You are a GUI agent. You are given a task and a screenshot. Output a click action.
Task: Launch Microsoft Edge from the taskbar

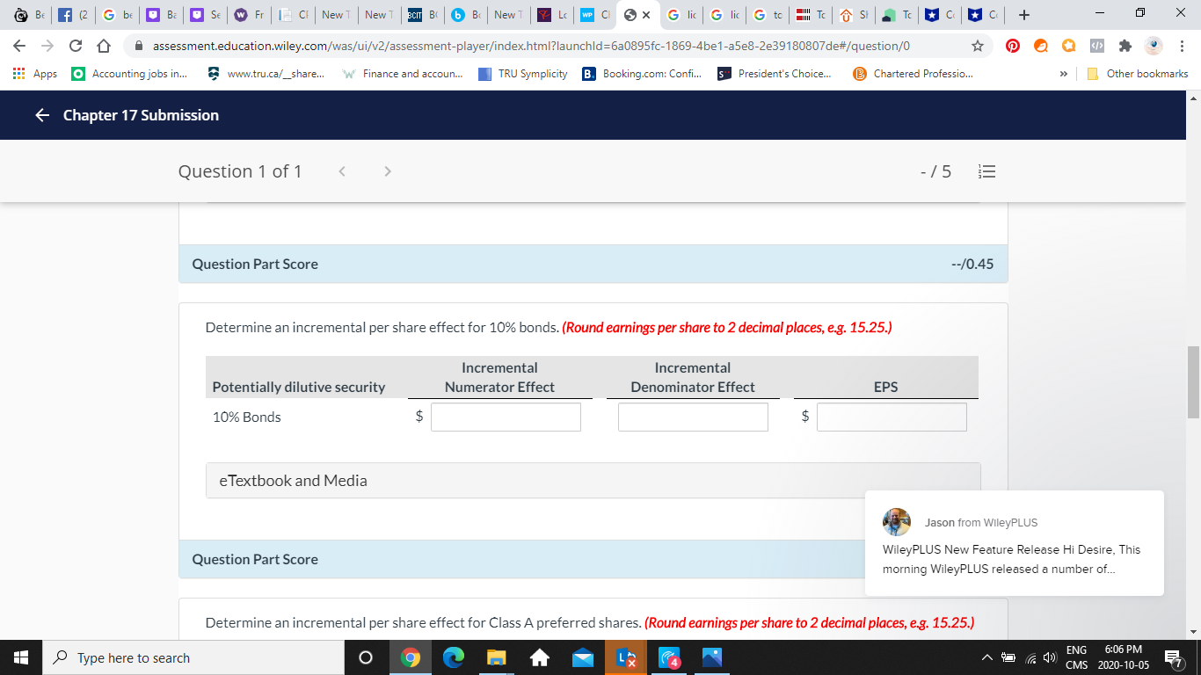coord(454,657)
